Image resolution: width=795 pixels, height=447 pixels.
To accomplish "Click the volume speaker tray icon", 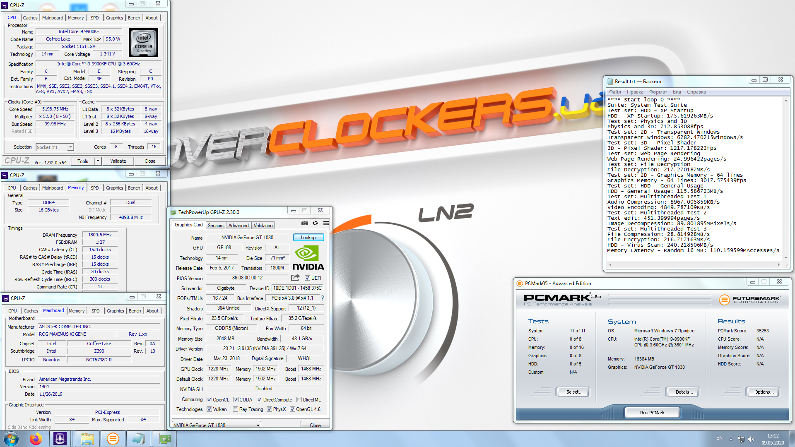I will click(x=751, y=439).
